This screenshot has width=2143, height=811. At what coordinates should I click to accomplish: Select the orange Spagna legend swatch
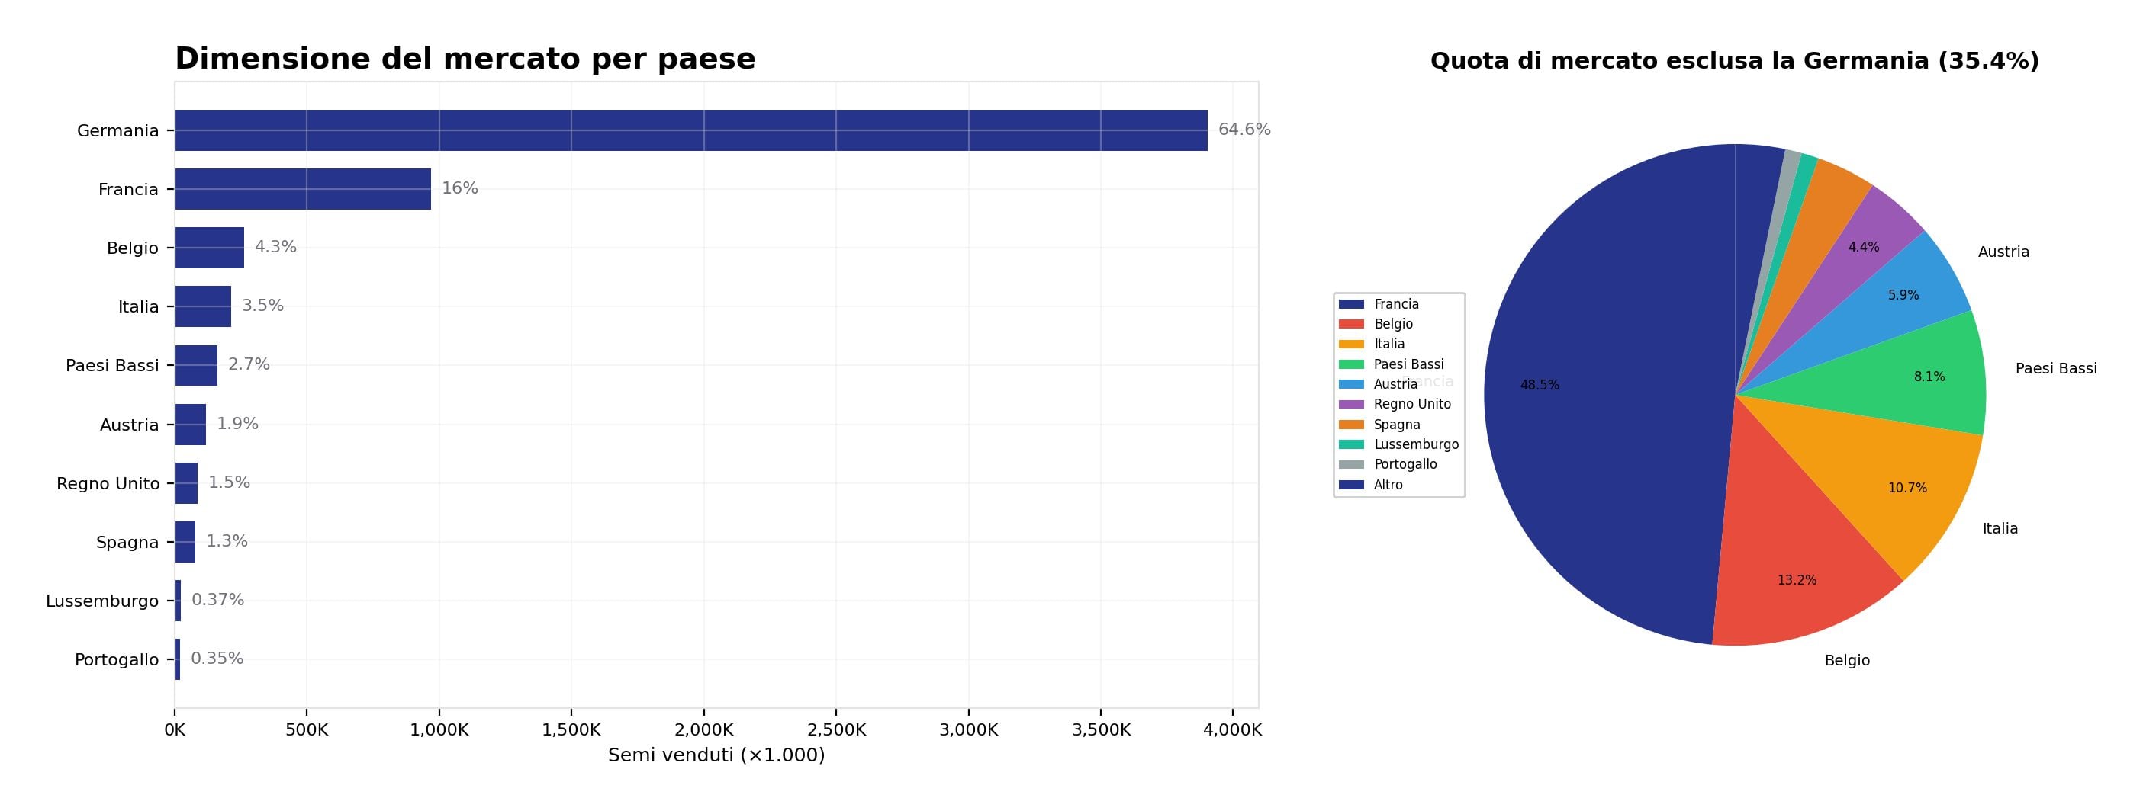(x=1351, y=425)
